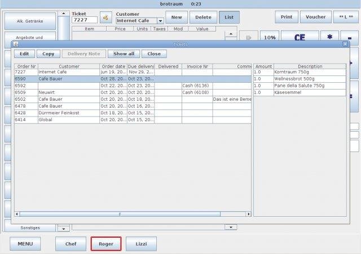
Task: Switch to user Roger
Action: tap(106, 244)
